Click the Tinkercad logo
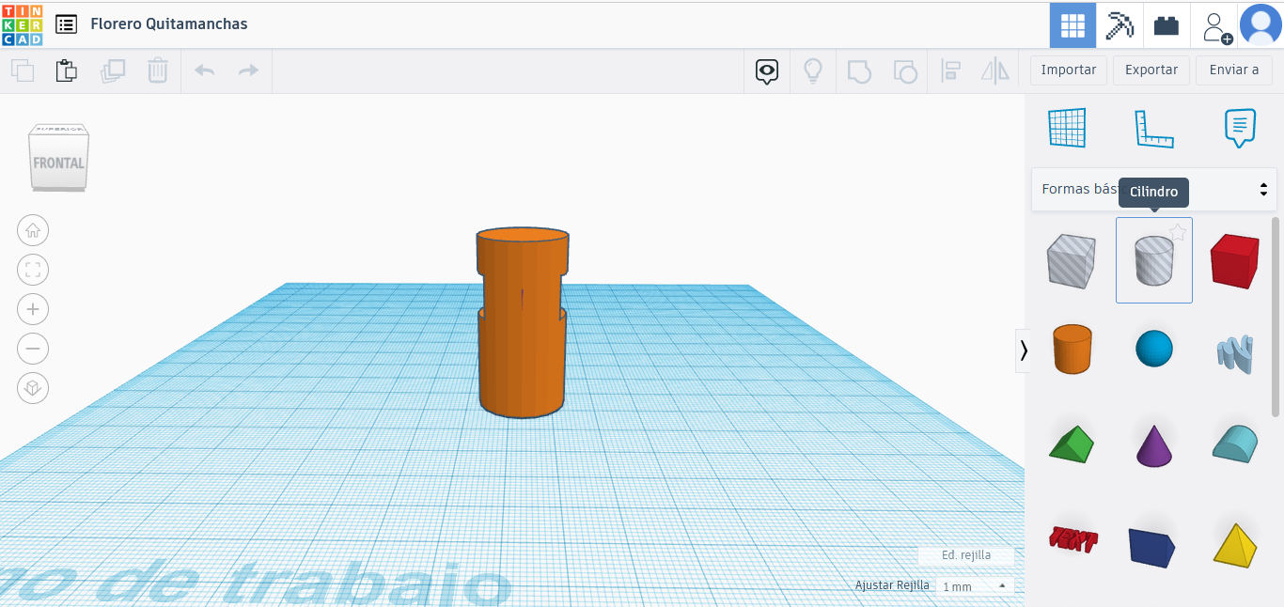 (23, 24)
